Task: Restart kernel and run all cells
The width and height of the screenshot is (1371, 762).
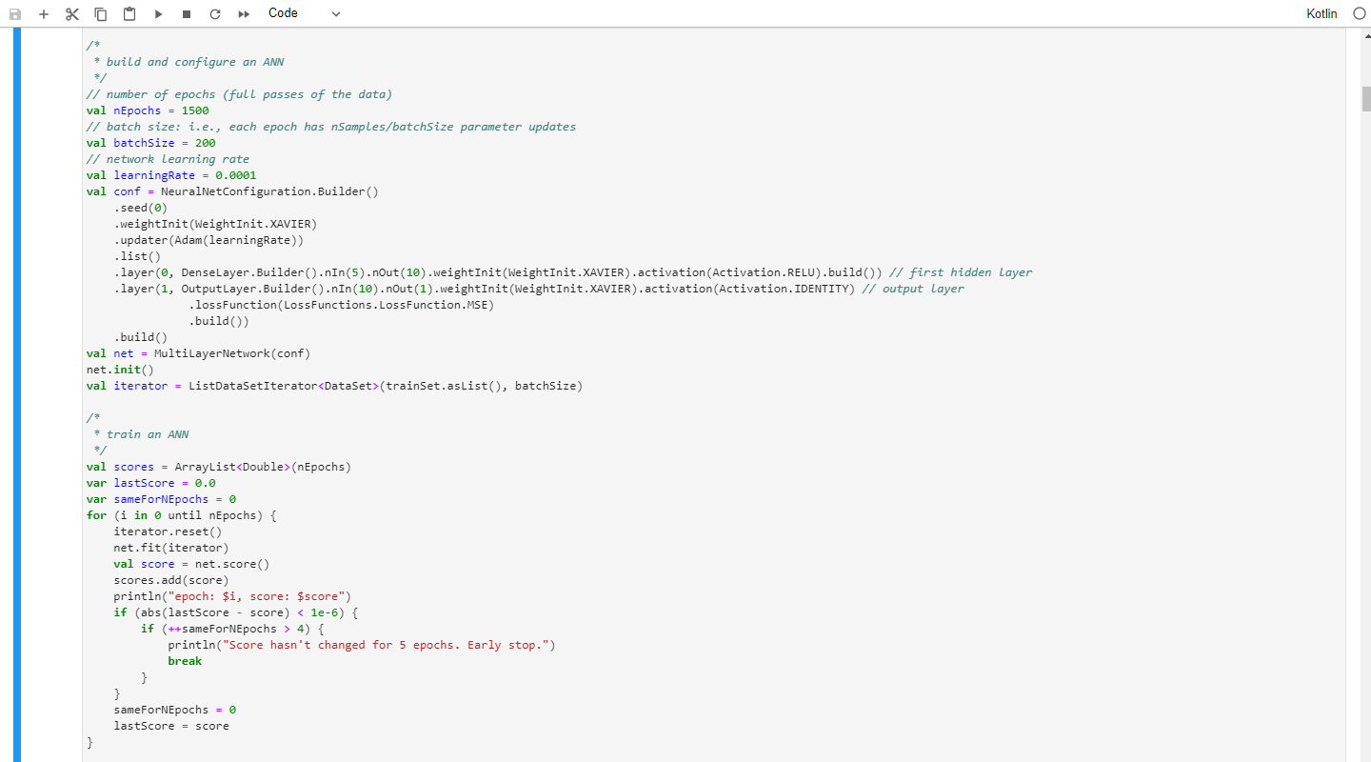Action: pyautogui.click(x=245, y=13)
